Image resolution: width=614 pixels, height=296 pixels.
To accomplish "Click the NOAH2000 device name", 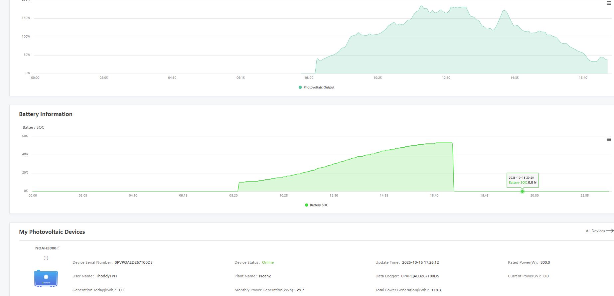I will pos(46,248).
